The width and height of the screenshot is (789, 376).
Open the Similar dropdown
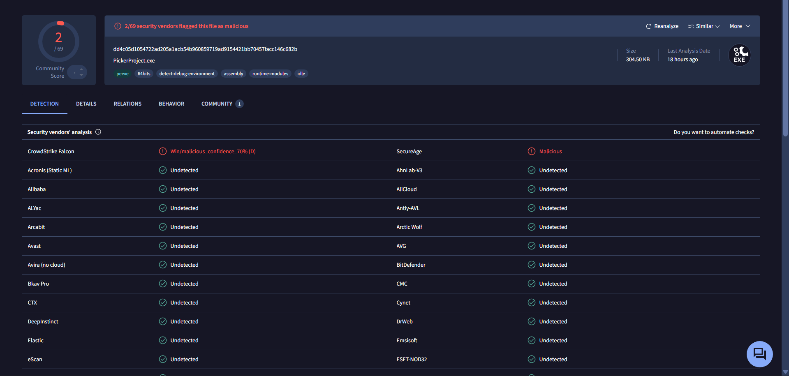point(704,26)
